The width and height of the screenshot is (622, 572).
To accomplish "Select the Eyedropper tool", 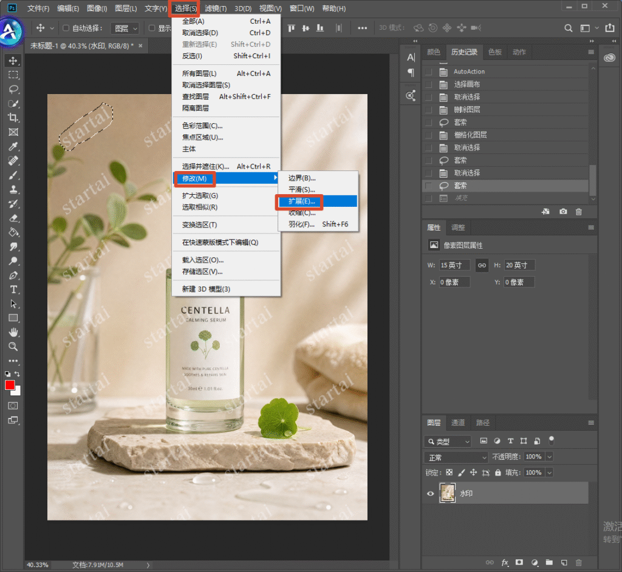I will (13, 147).
